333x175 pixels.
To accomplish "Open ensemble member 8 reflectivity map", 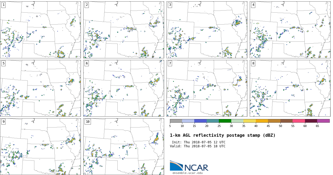I will click(290, 88).
